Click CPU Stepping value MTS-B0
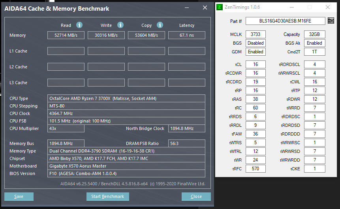 (126, 106)
